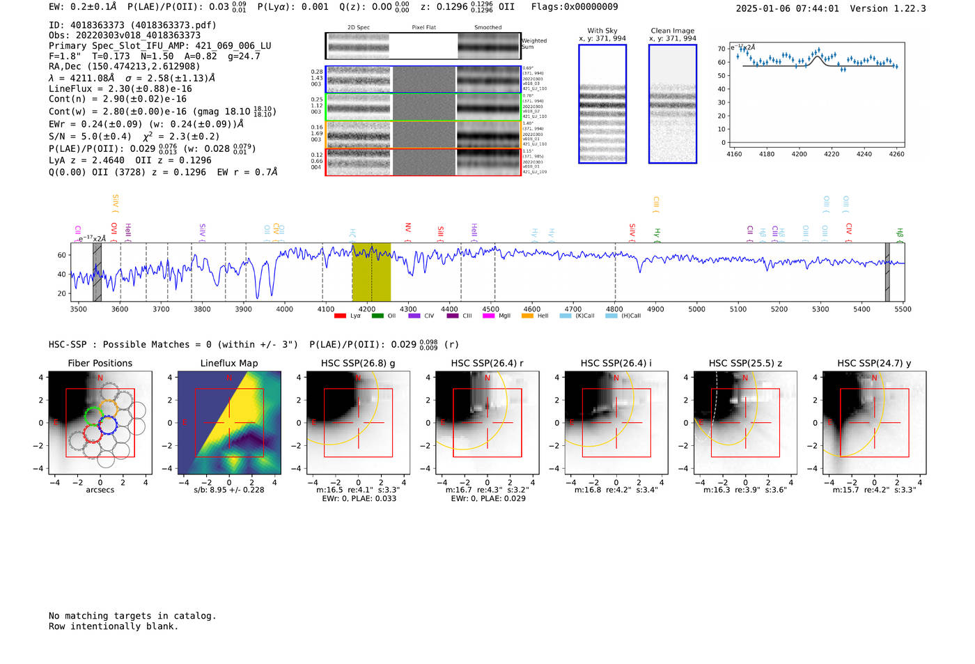Viewport: 975px width, 664px height.
Task: Click the 'Primary Spec_Slot_IFU_AMP: 421_069_006_LU' line
Action: (160, 46)
